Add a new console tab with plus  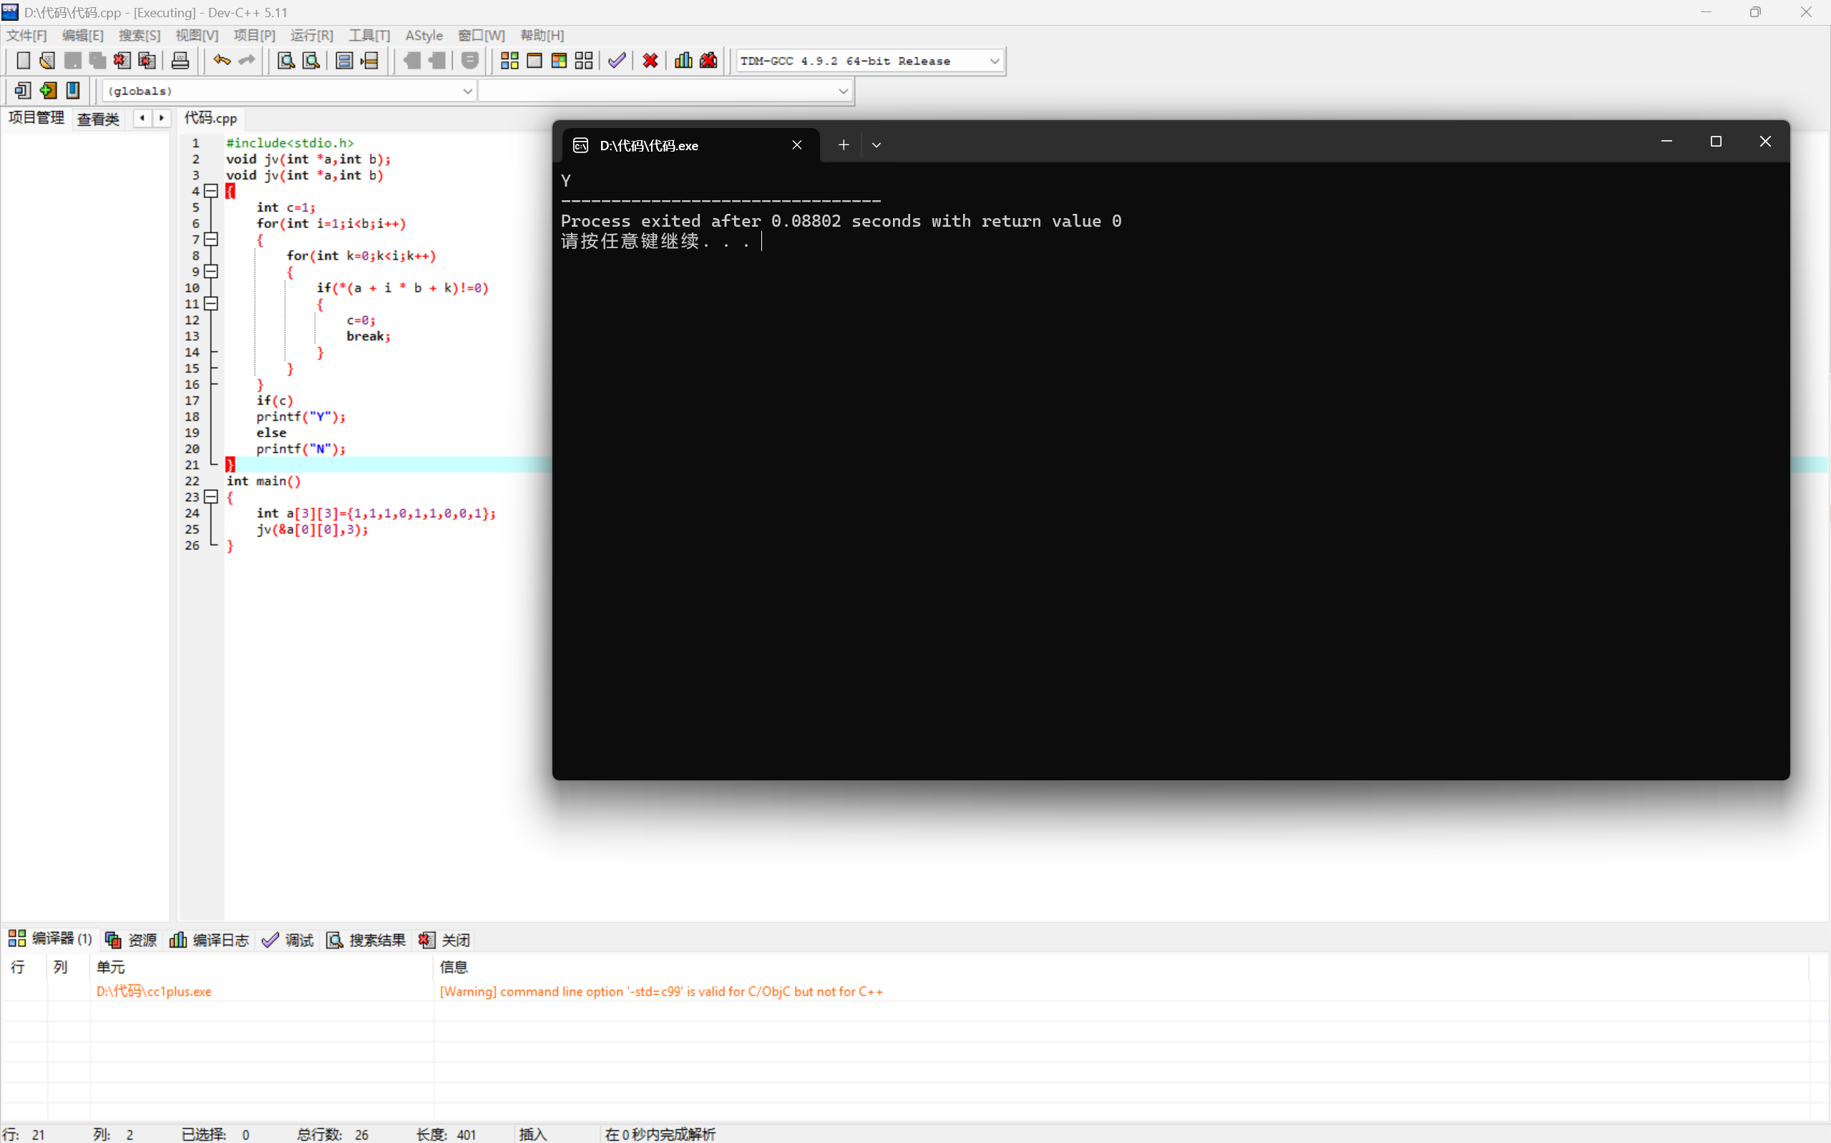[x=844, y=145]
